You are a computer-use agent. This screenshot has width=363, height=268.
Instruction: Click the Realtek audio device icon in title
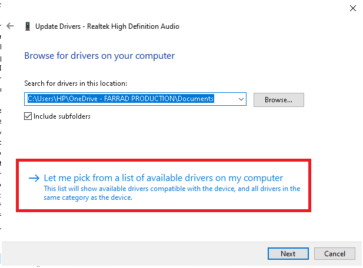pyautogui.click(x=28, y=26)
